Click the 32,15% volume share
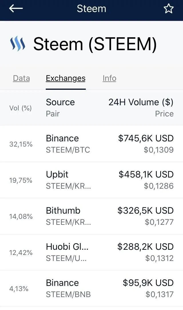 [x=21, y=144]
